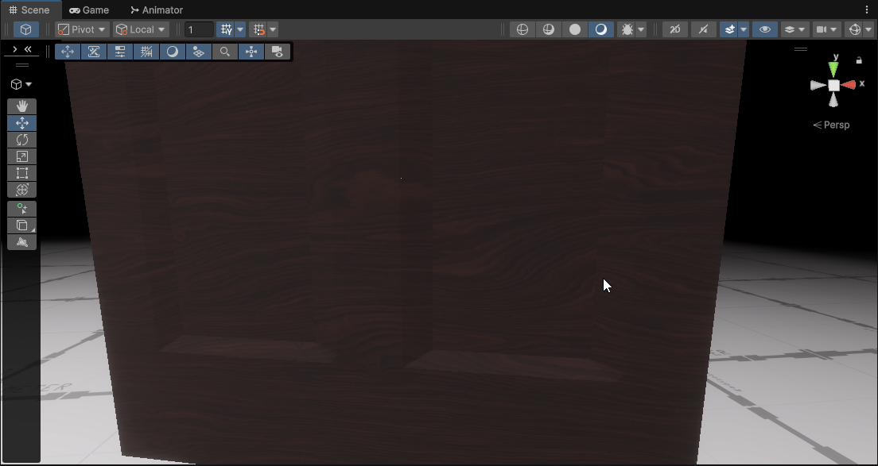The image size is (878, 466).
Task: Switch projection by clicking Persp label
Action: tap(832, 125)
